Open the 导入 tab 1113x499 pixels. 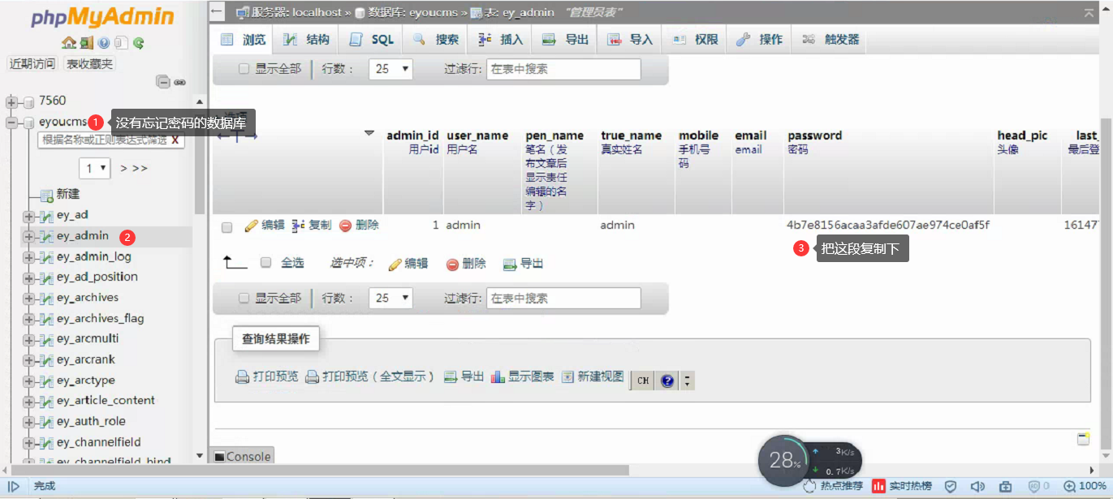[631, 39]
